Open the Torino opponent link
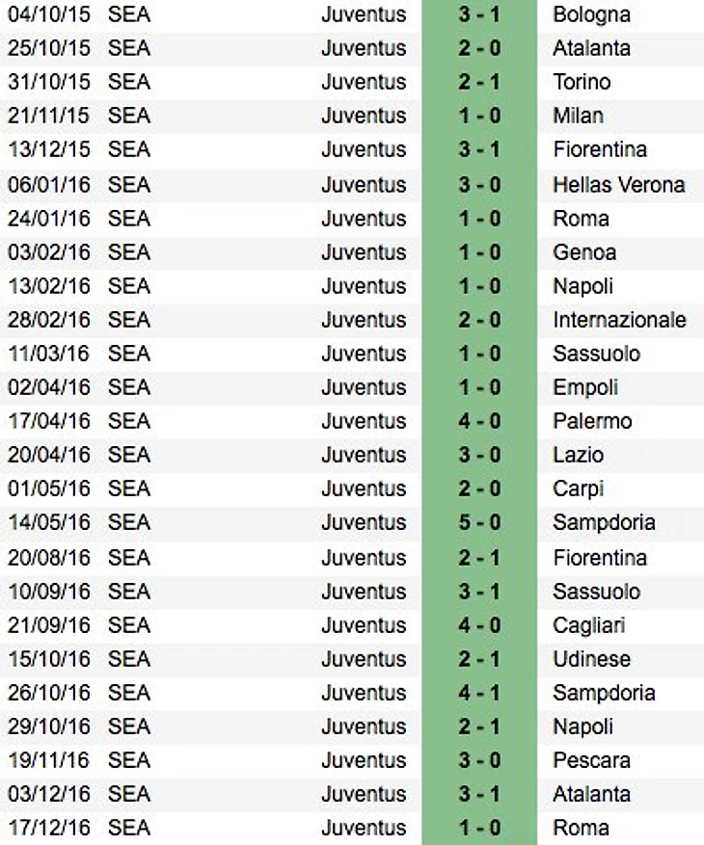The width and height of the screenshot is (704, 845). 582,82
